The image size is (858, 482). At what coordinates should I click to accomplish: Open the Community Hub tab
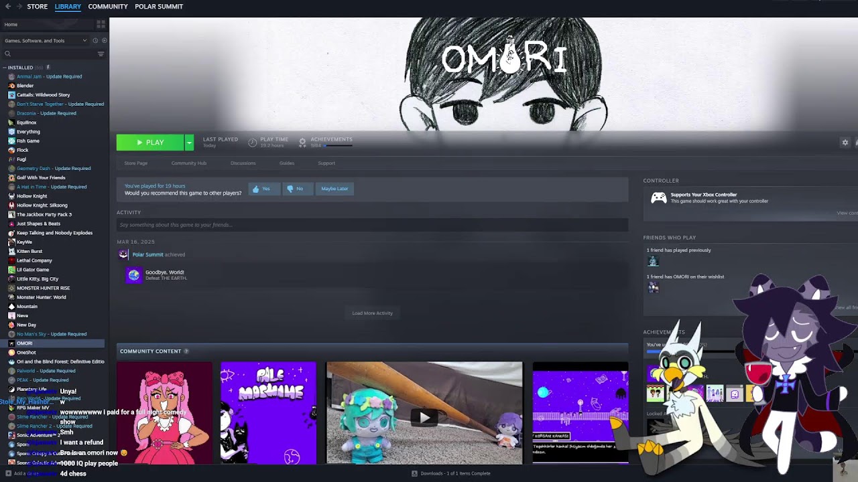coord(189,163)
